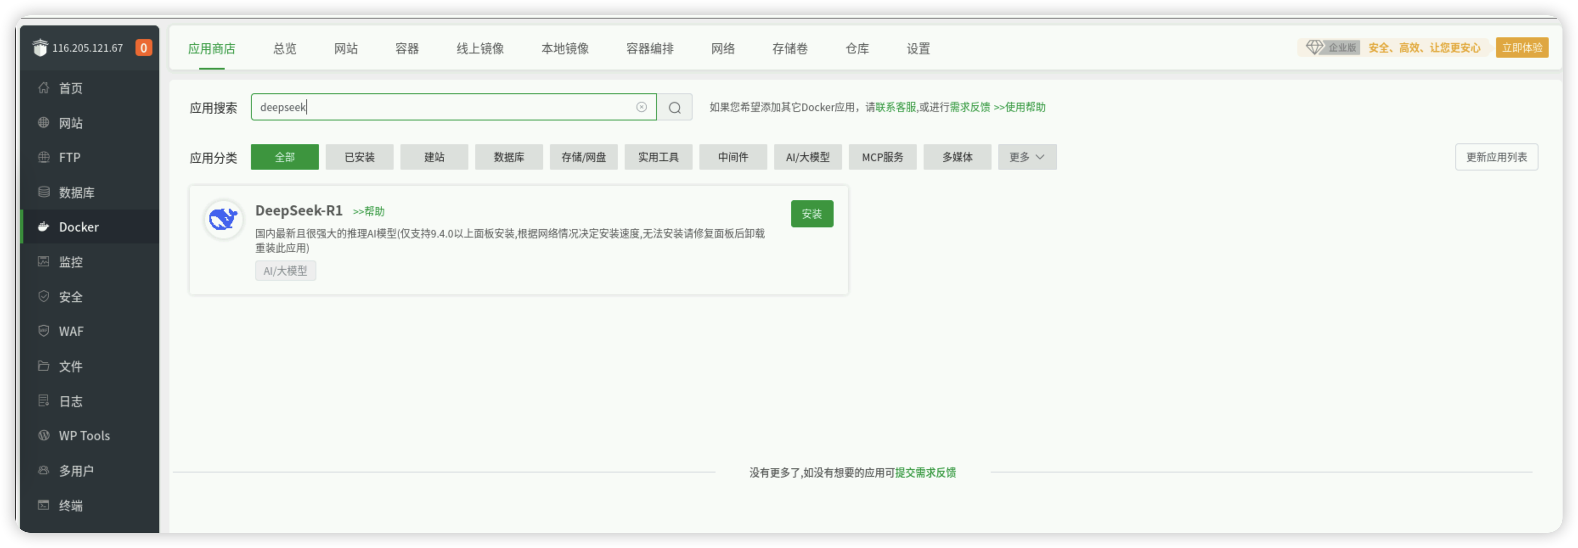Filter by MCP服务 category

(x=882, y=157)
